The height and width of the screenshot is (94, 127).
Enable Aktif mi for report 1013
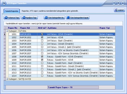coord(42,73)
